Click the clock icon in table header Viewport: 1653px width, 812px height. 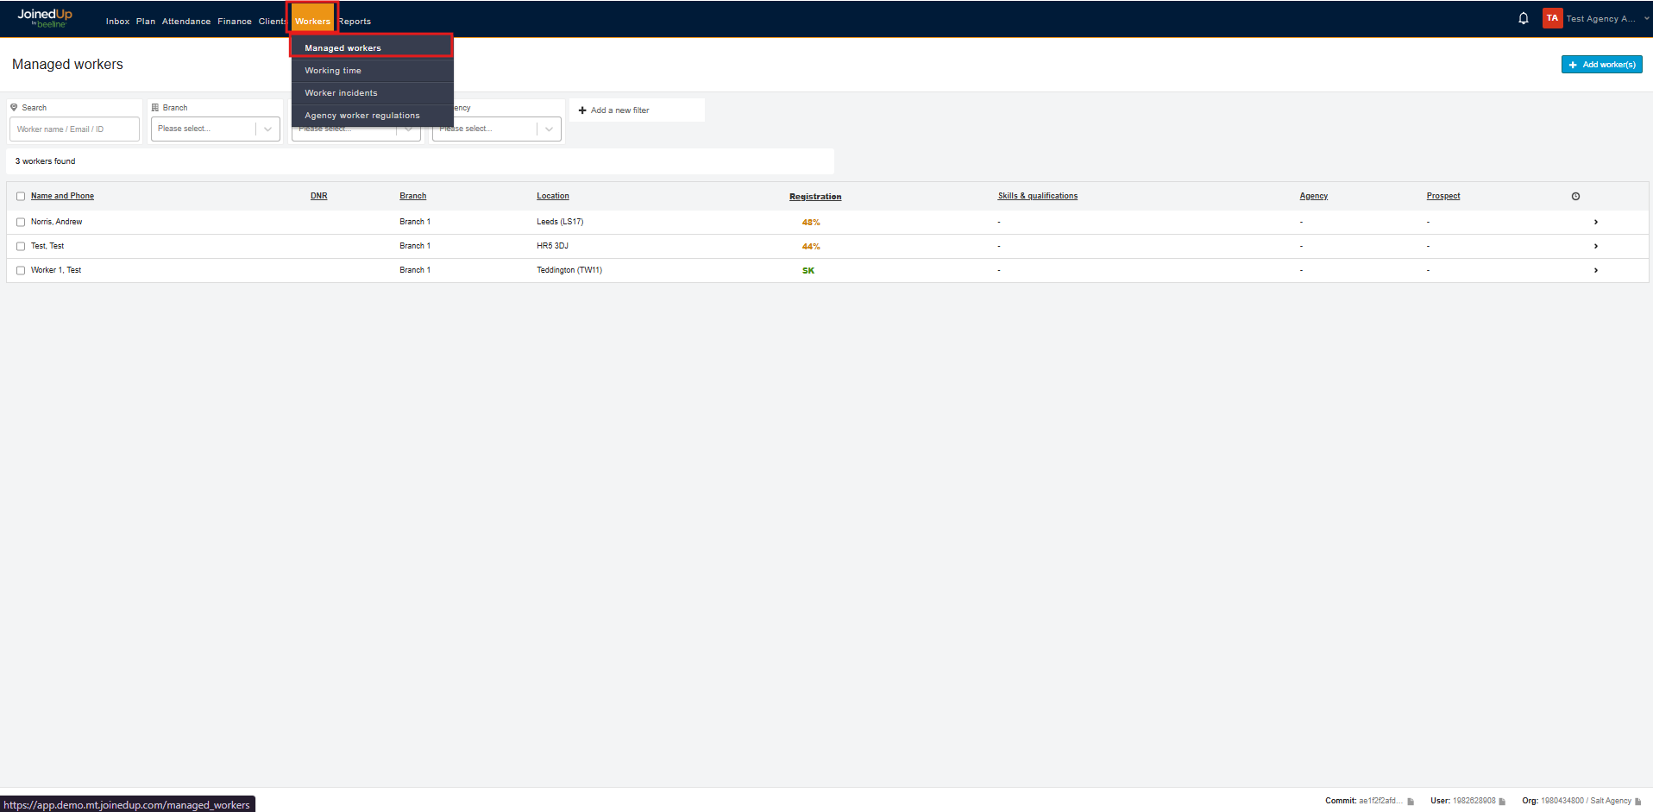tap(1575, 196)
